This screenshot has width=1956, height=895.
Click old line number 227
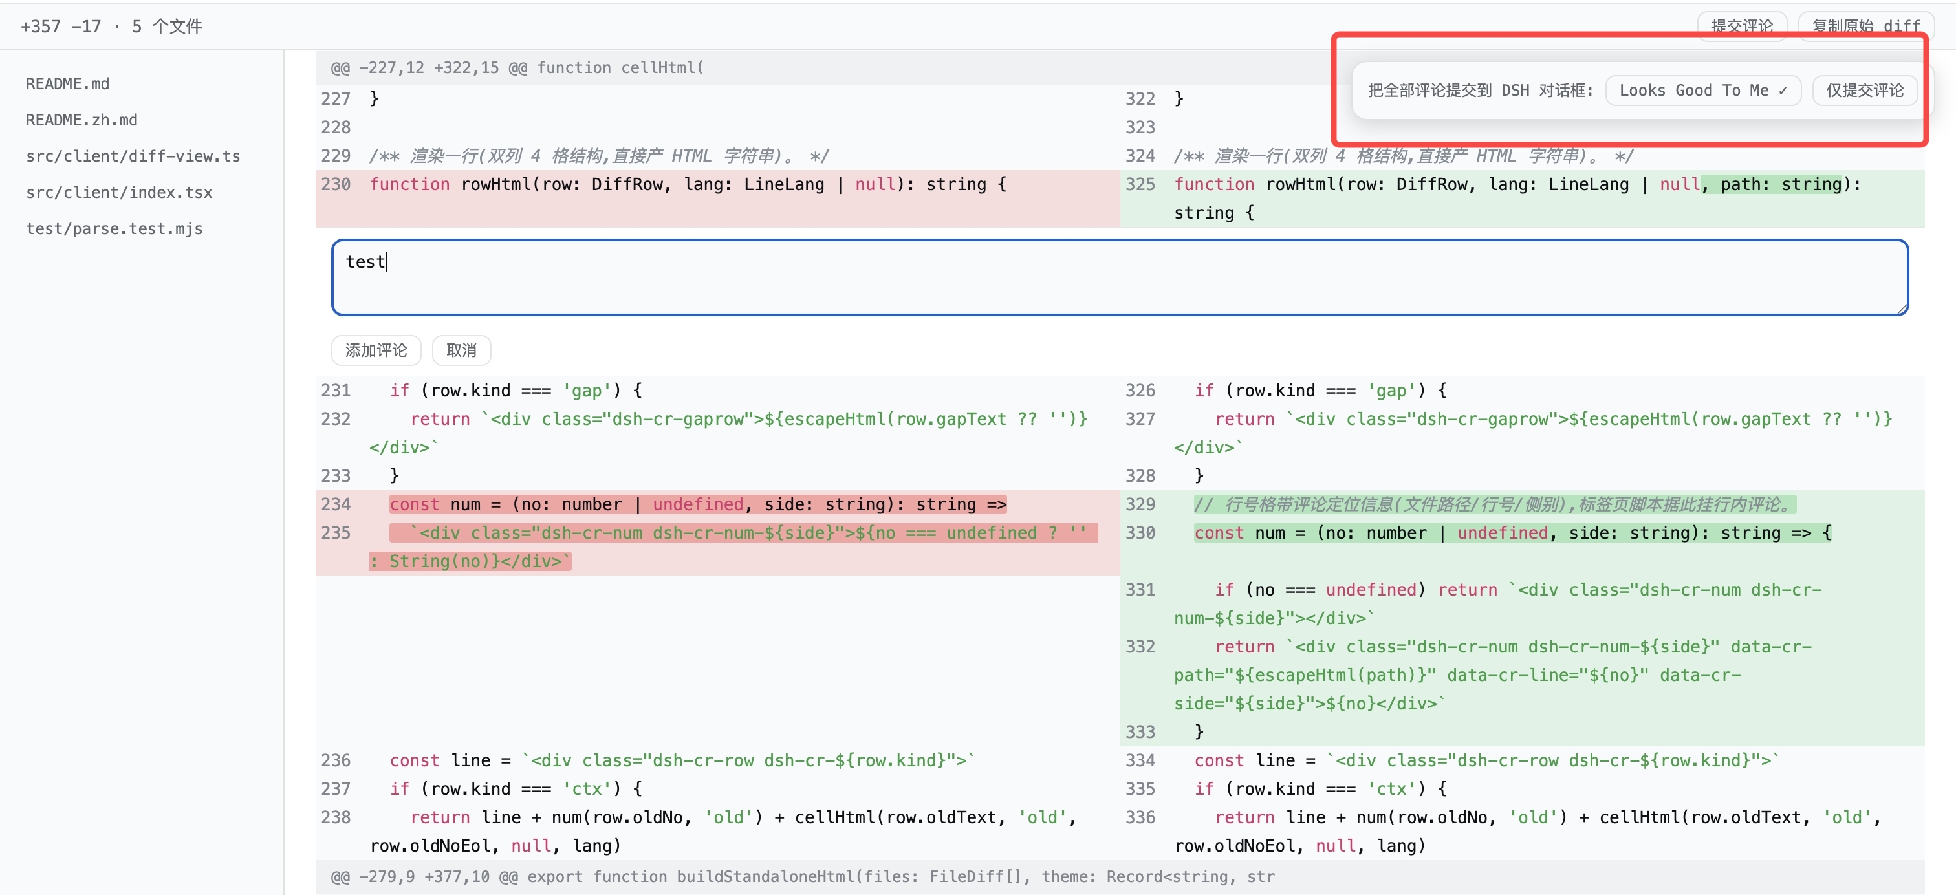336,99
